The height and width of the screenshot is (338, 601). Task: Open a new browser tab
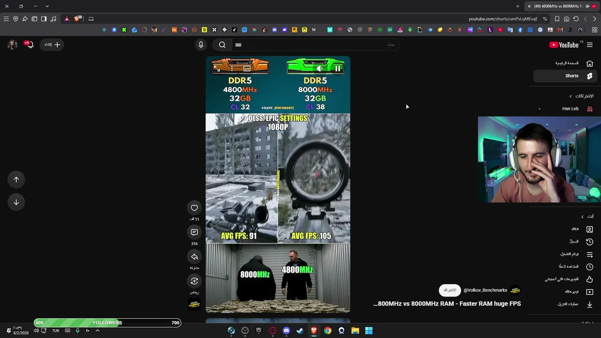tap(517, 6)
